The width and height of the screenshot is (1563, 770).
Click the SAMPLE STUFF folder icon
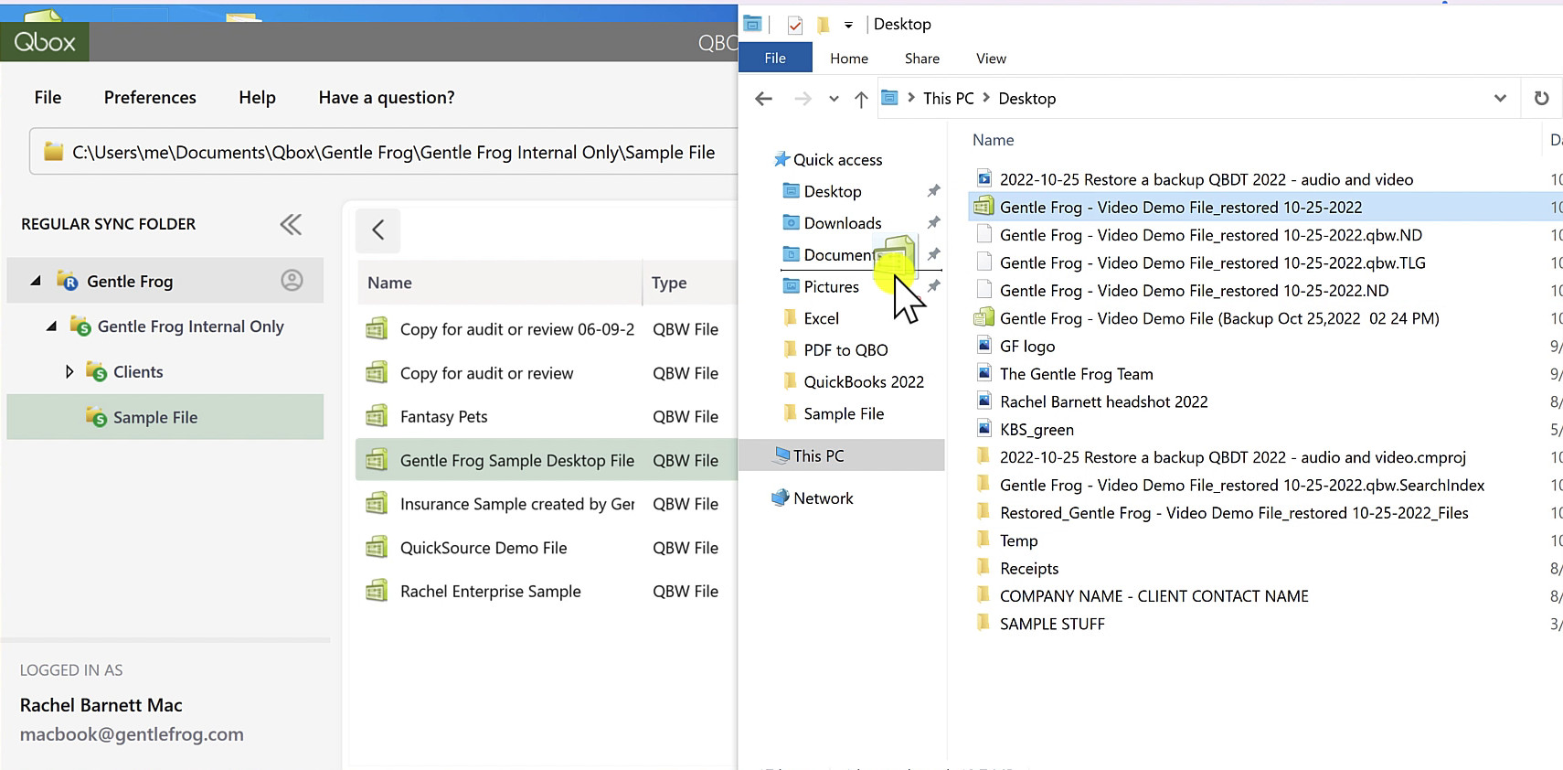tap(984, 624)
